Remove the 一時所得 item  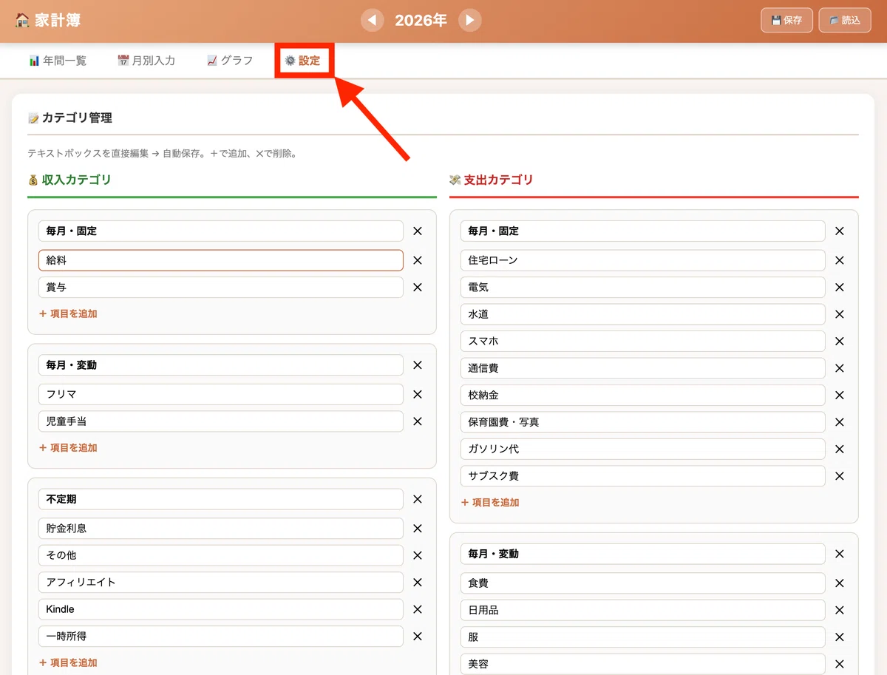coord(418,636)
